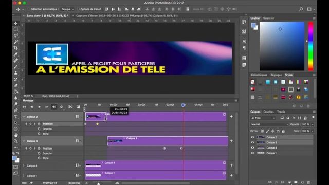Open the Groupe dropdown in options bar
329x185 pixels.
coord(67,9)
